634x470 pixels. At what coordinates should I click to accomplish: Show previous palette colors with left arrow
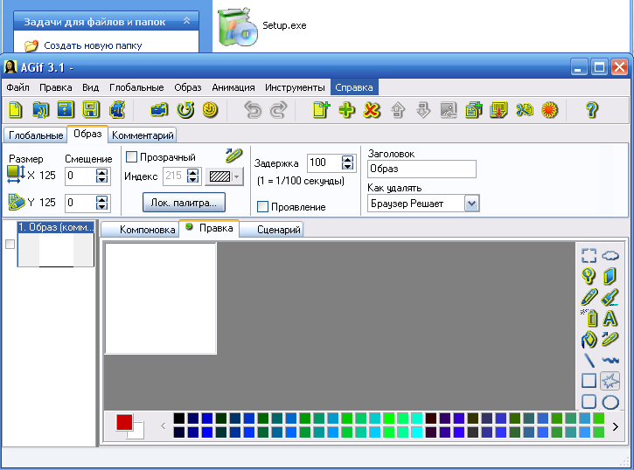tap(164, 425)
